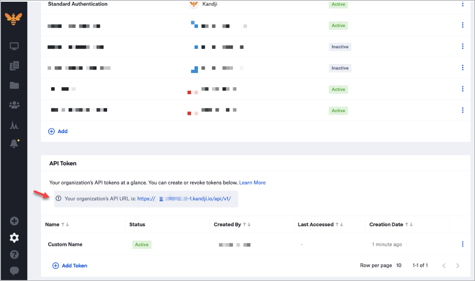Open Help via the question mark icon
This screenshot has width=475, height=281.
pyautogui.click(x=14, y=254)
